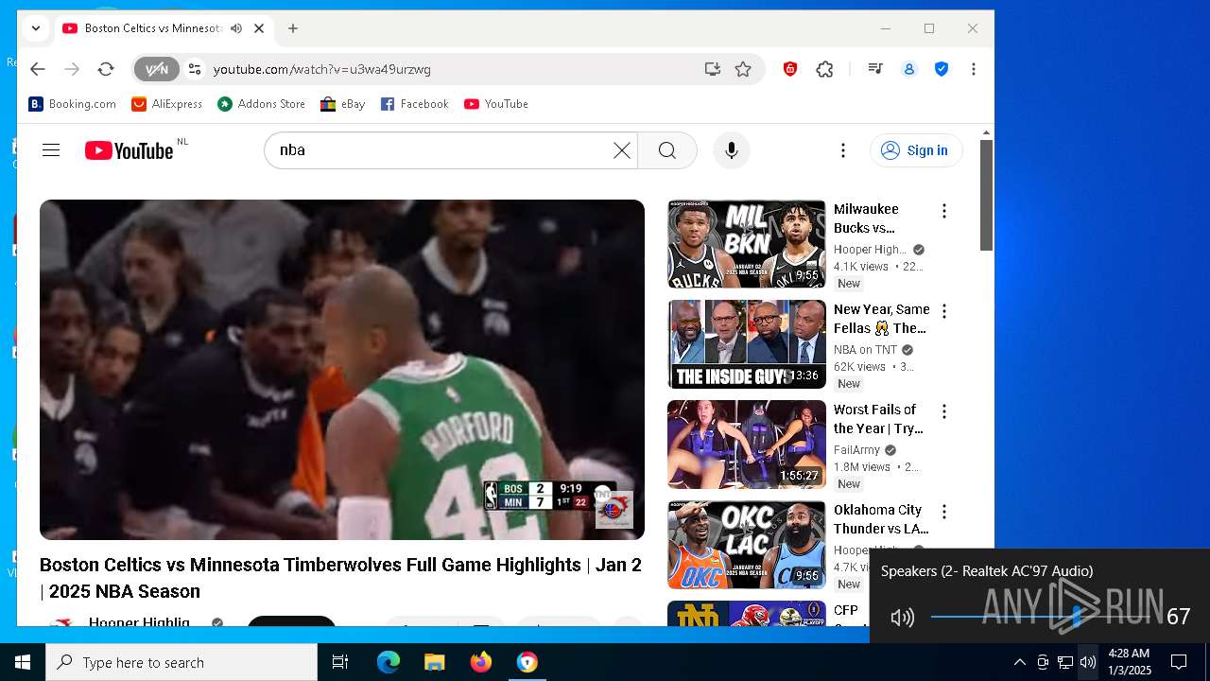The image size is (1210, 681).
Task: Open AliExpress bookmark
Action: click(x=167, y=104)
